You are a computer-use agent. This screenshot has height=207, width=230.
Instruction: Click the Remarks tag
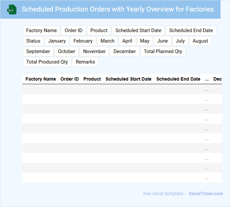[85, 62]
